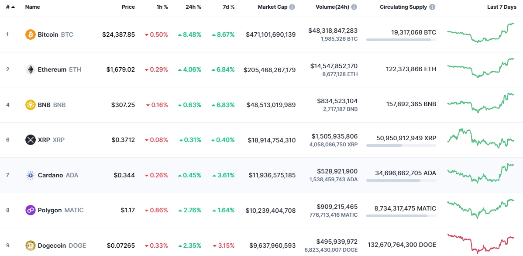Click Cardano's 7-day sparkline chart
The height and width of the screenshot is (256, 523).
[x=481, y=173]
